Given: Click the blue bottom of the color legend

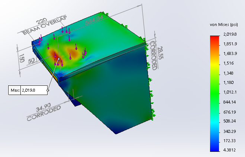Looking at the screenshot, I should tap(214, 149).
